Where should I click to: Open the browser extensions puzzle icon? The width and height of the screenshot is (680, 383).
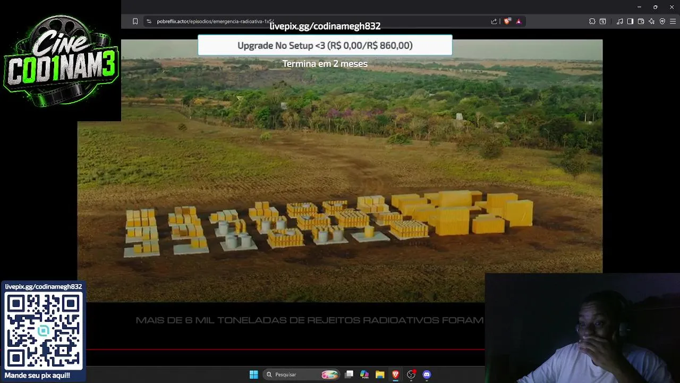[592, 21]
